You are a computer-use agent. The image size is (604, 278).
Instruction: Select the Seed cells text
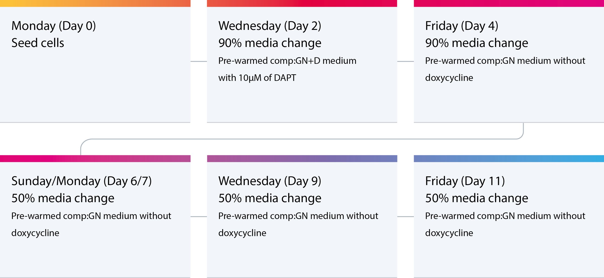click(x=38, y=43)
